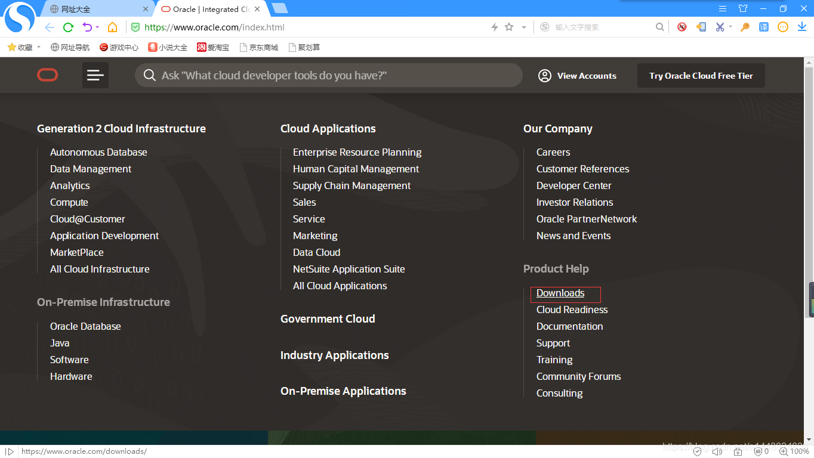This screenshot has width=814, height=458.
Task: Expand dropdown beside the scissors icon
Action: [730, 27]
